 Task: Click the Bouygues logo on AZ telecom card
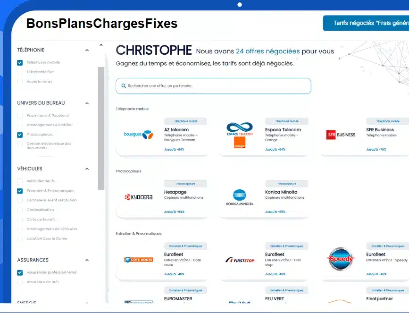138,135
